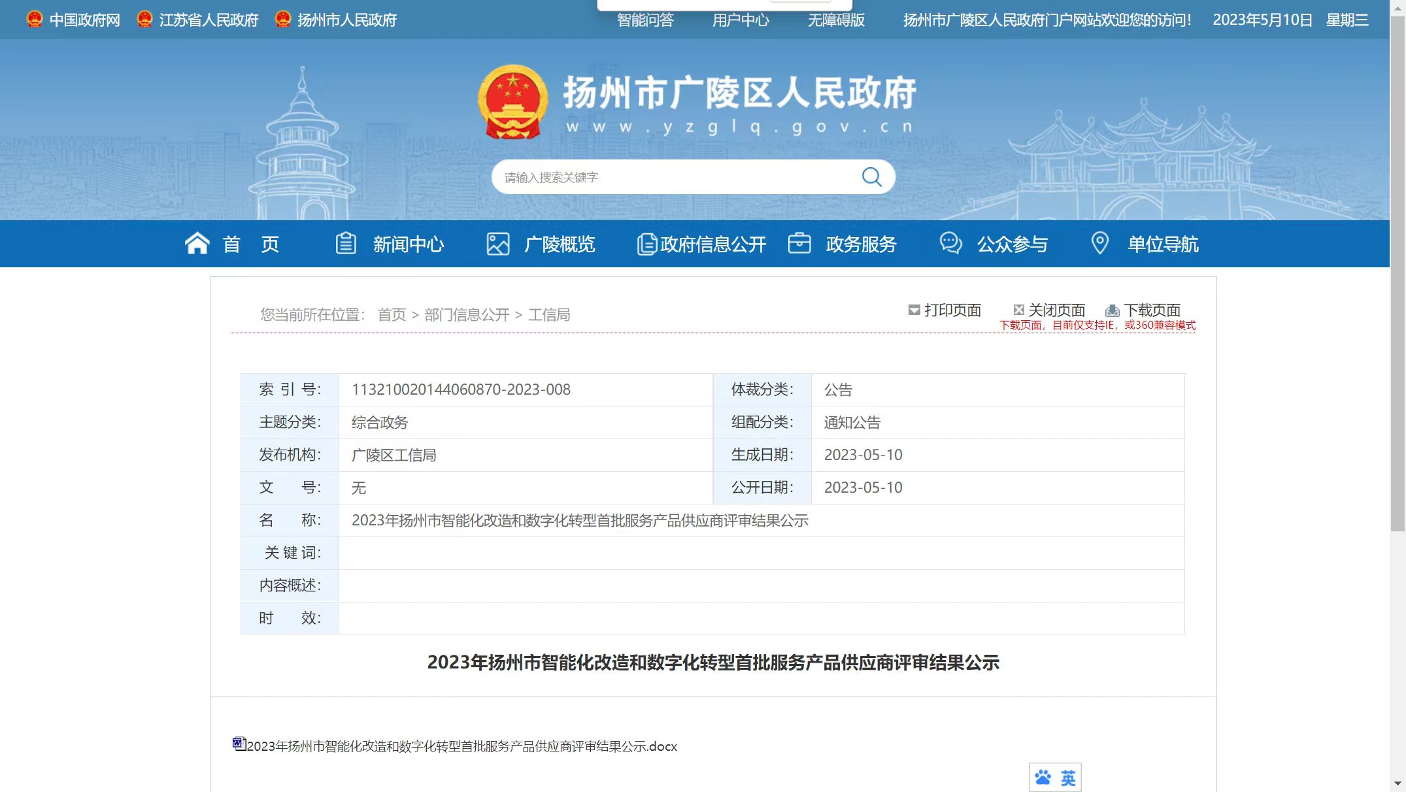Click the chat bubble icon beside 公众参与
Screen dimensions: 1406x792
950,243
